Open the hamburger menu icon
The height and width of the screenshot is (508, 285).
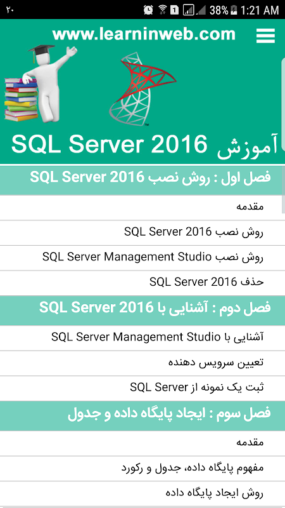pyautogui.click(x=265, y=36)
